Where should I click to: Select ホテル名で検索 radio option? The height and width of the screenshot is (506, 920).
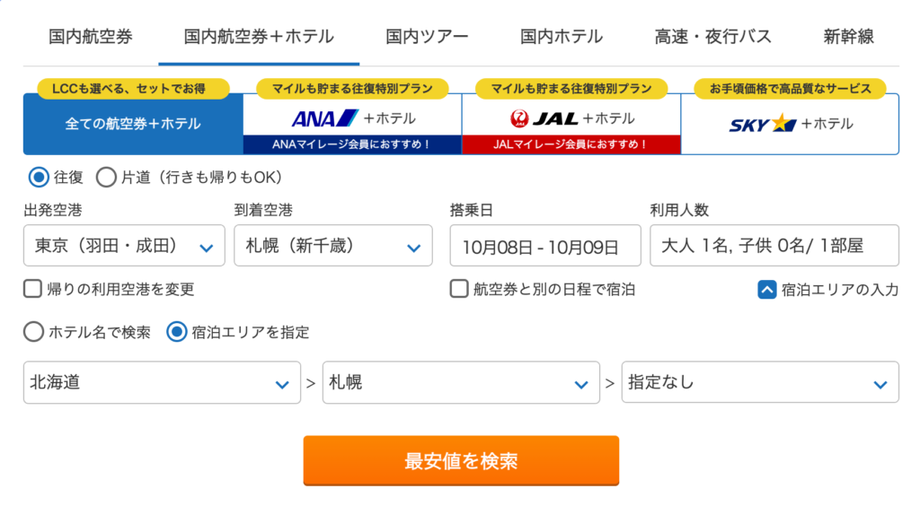(33, 332)
